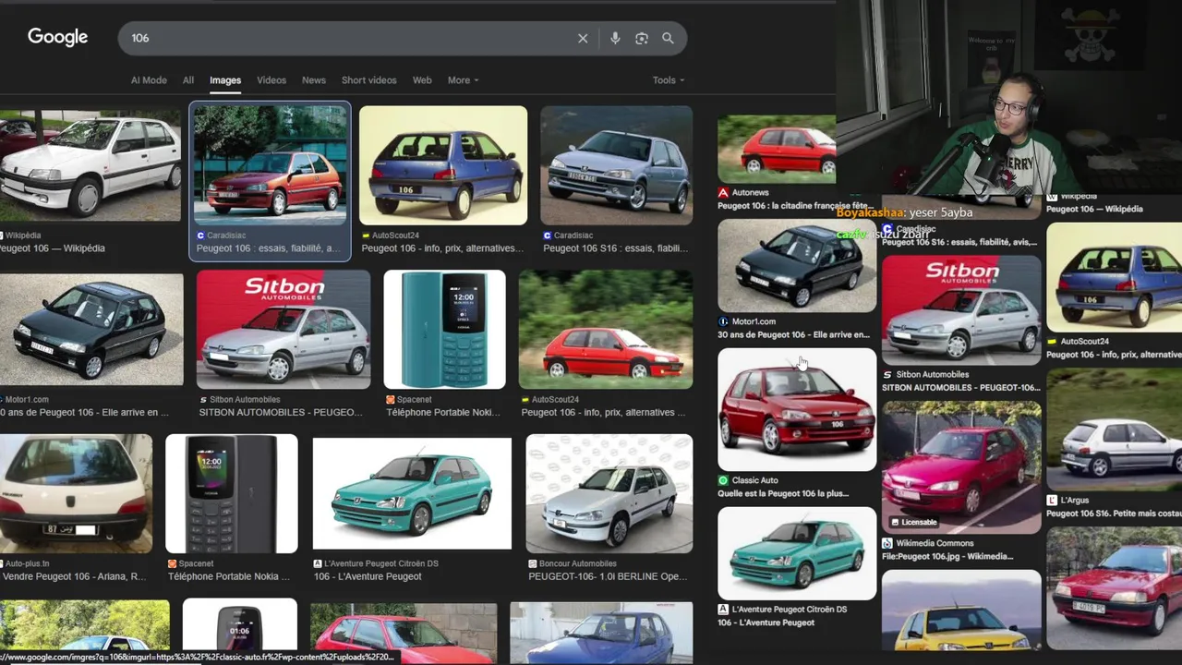The image size is (1182, 665).
Task: Open white Peugeot 106 Wikipédia thumbnail
Action: coord(90,164)
